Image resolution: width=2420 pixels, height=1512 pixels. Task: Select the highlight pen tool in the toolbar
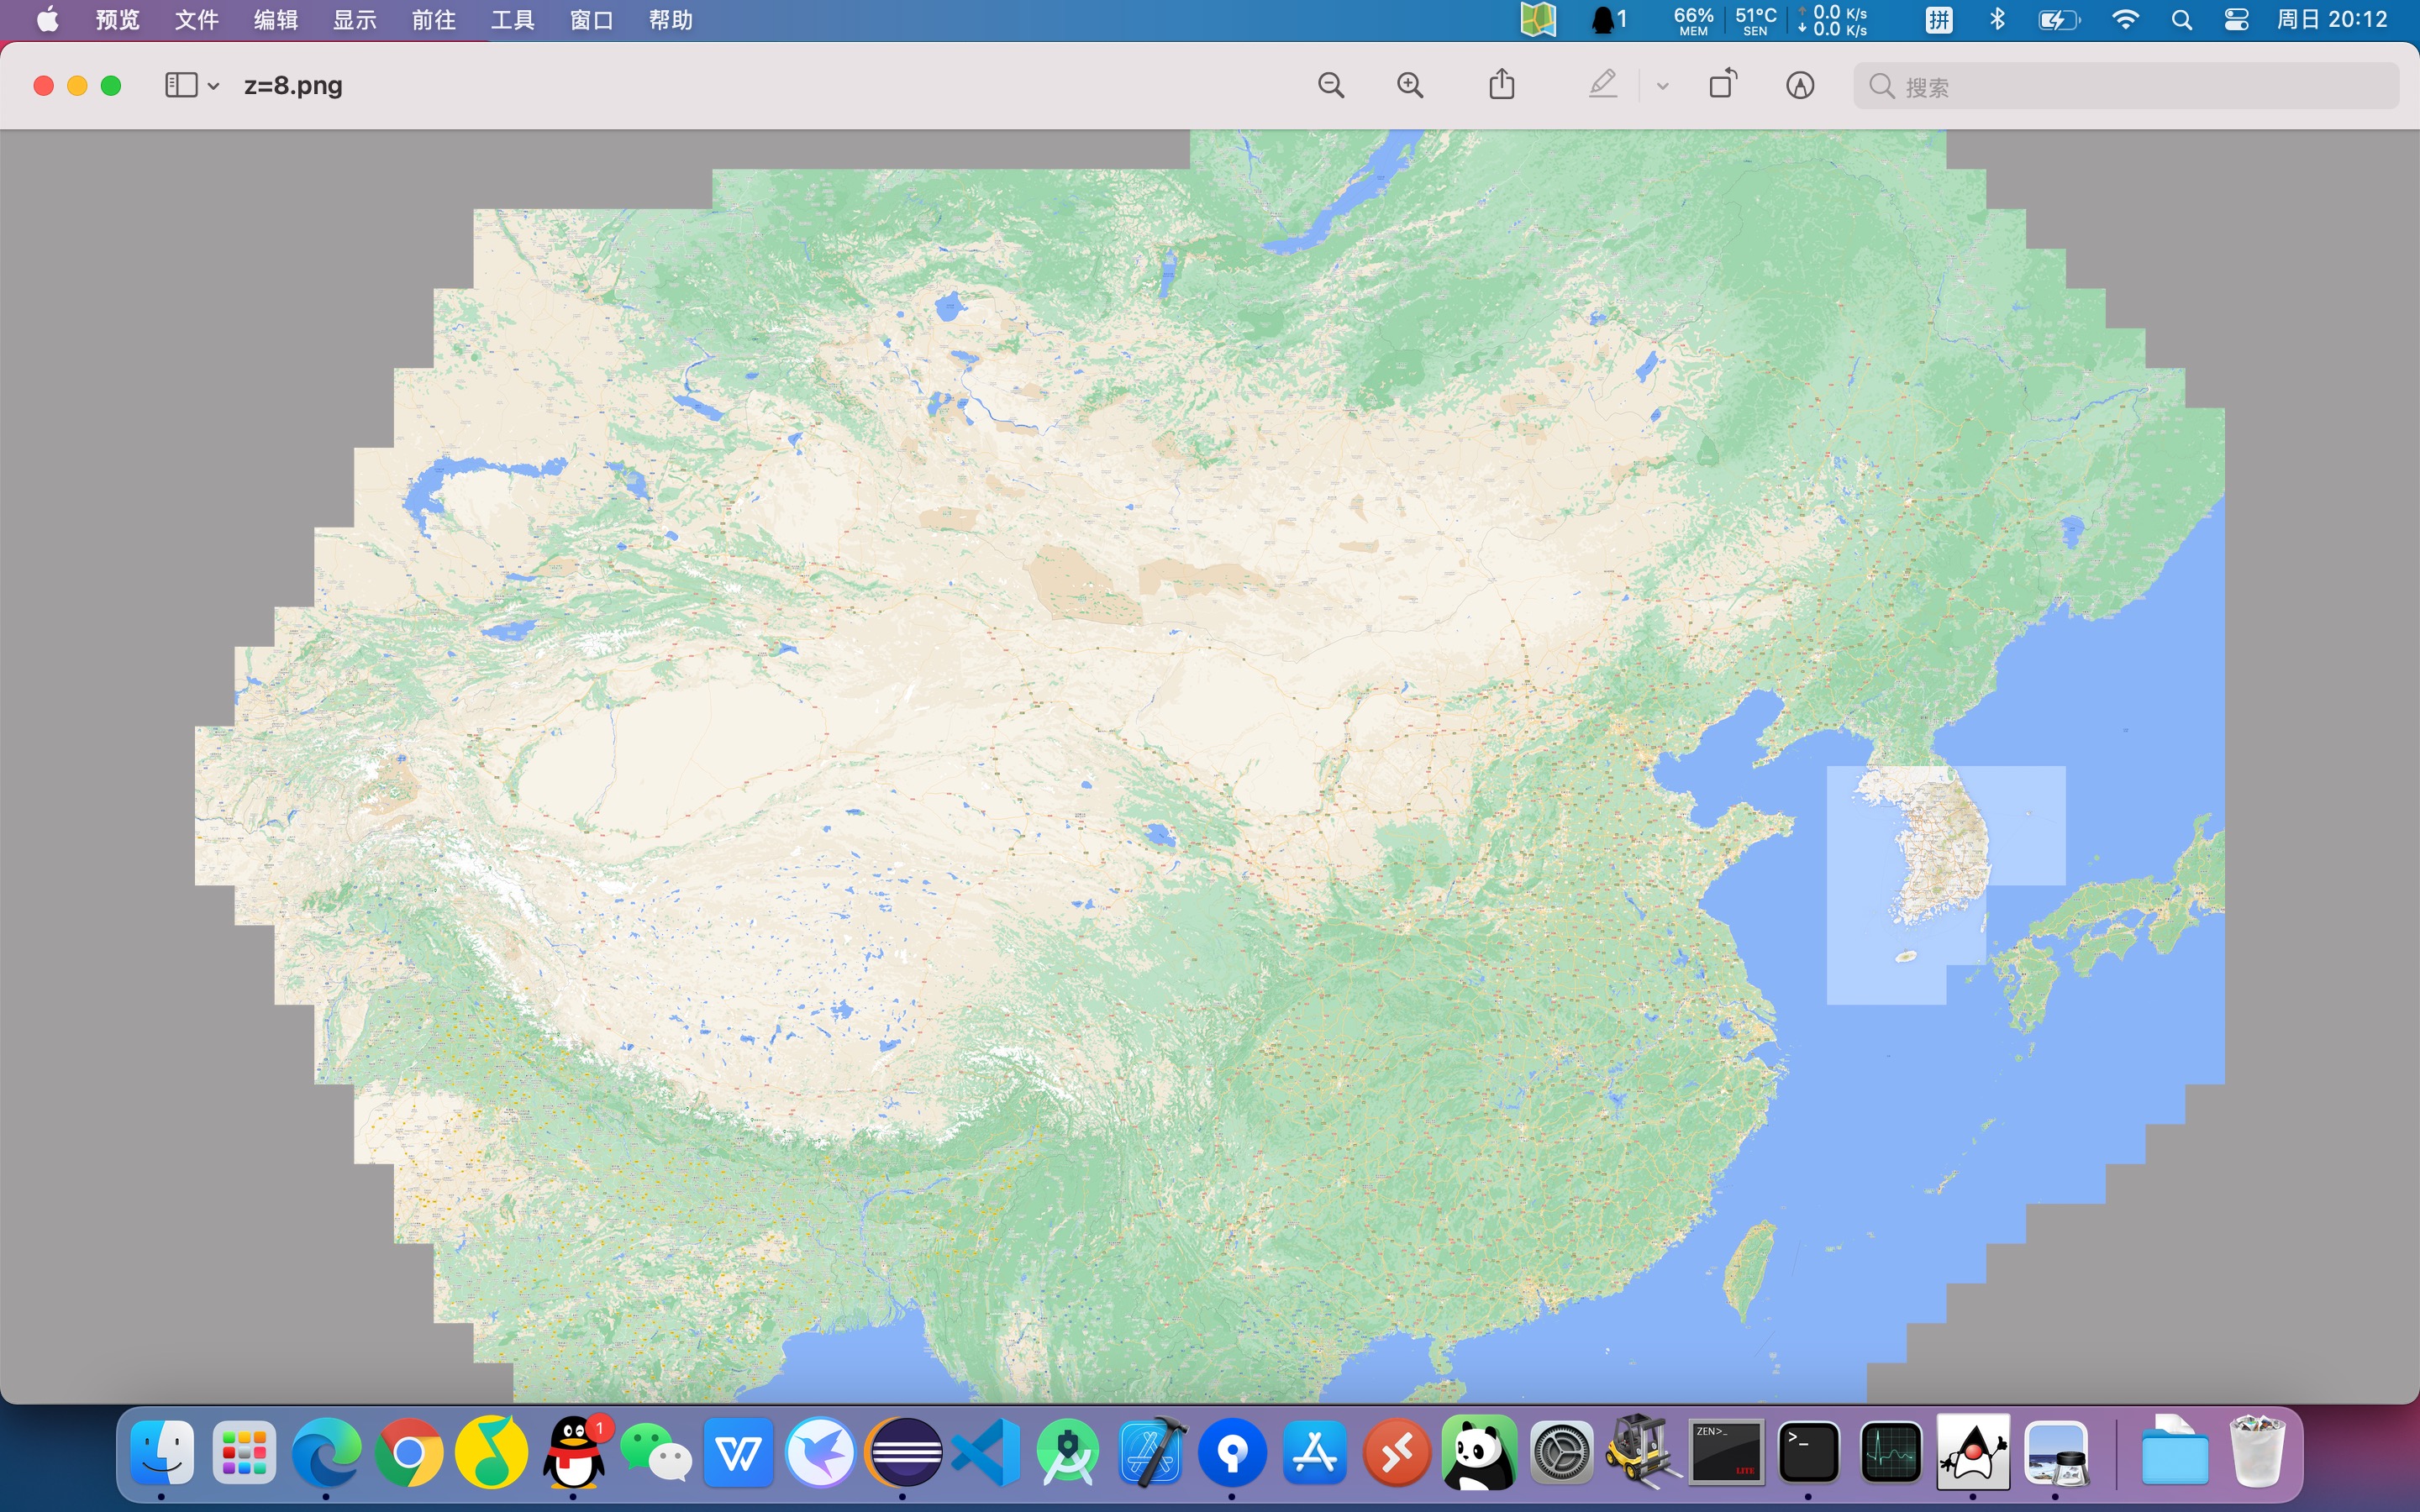click(1603, 84)
